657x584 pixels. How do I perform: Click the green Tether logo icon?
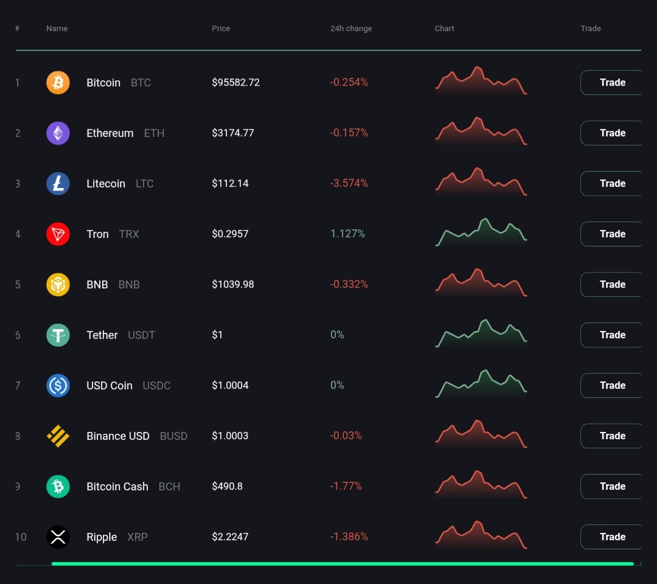click(x=58, y=335)
